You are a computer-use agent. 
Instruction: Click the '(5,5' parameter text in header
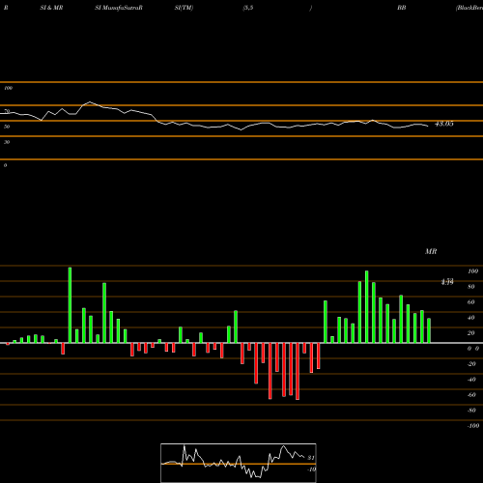tap(247, 8)
